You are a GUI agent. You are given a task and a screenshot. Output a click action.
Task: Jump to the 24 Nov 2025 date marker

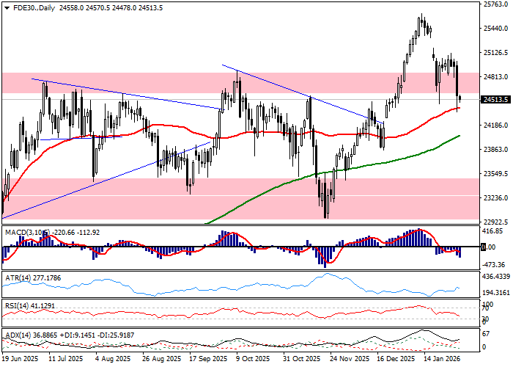click(x=350, y=360)
